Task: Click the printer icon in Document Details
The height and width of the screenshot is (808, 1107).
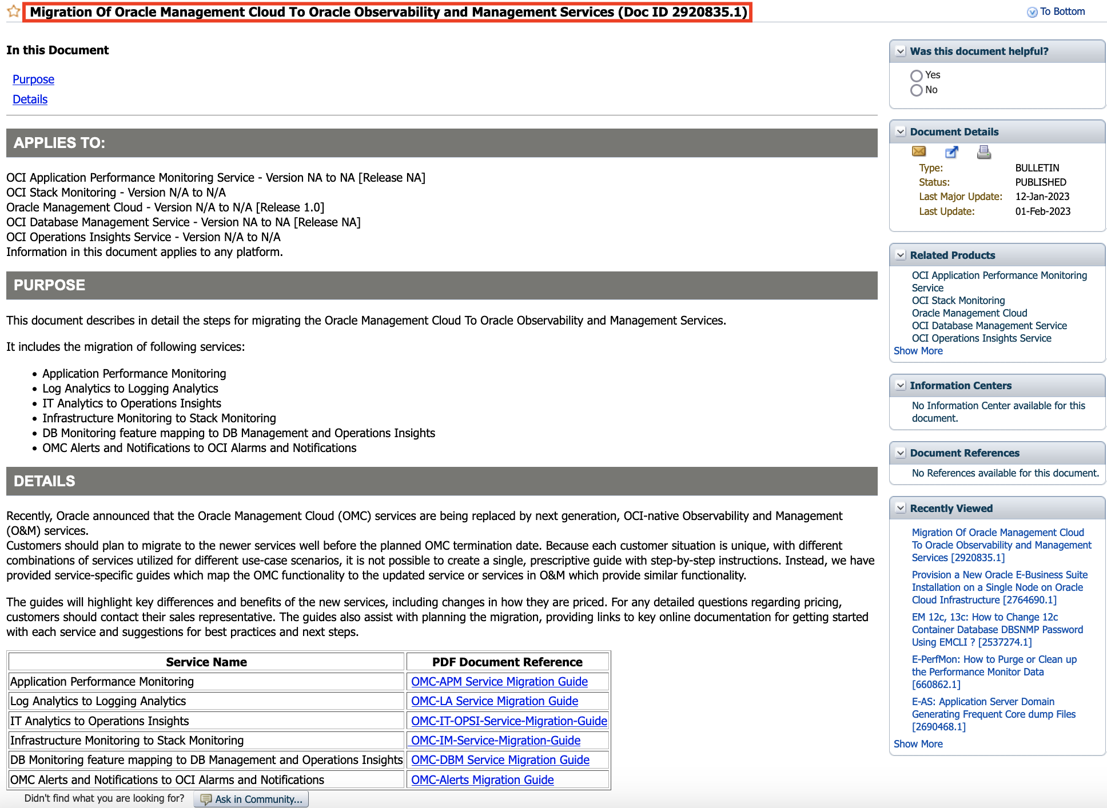Action: click(983, 152)
